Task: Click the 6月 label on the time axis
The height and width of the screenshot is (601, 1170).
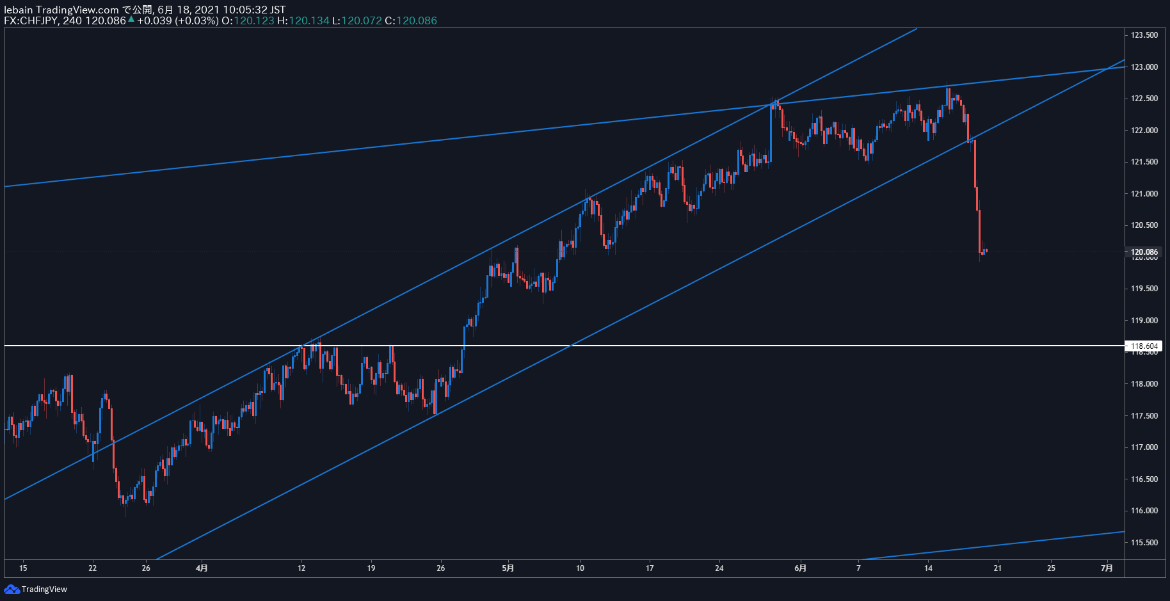Action: click(800, 568)
